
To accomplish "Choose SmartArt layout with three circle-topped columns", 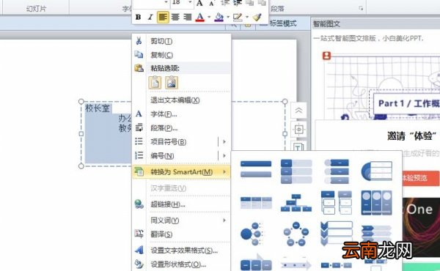I will point(377,203).
